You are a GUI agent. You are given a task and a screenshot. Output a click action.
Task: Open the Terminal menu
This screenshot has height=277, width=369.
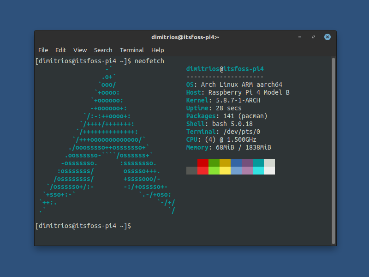(132, 50)
